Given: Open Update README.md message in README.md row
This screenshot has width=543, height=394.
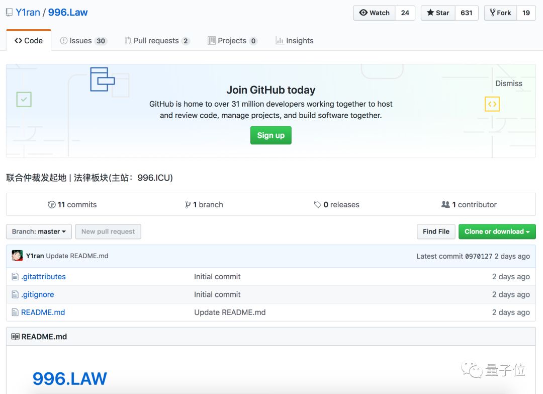Looking at the screenshot, I should (230, 312).
